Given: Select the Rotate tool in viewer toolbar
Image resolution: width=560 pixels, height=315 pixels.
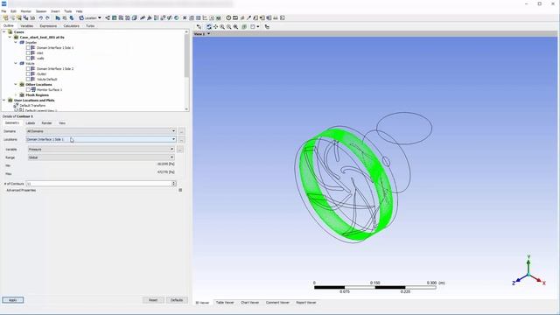Looking at the screenshot, I should click(x=209, y=26).
